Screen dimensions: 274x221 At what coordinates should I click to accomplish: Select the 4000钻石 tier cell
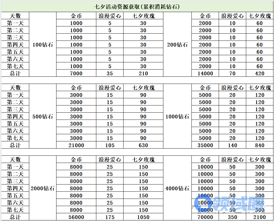177,188
